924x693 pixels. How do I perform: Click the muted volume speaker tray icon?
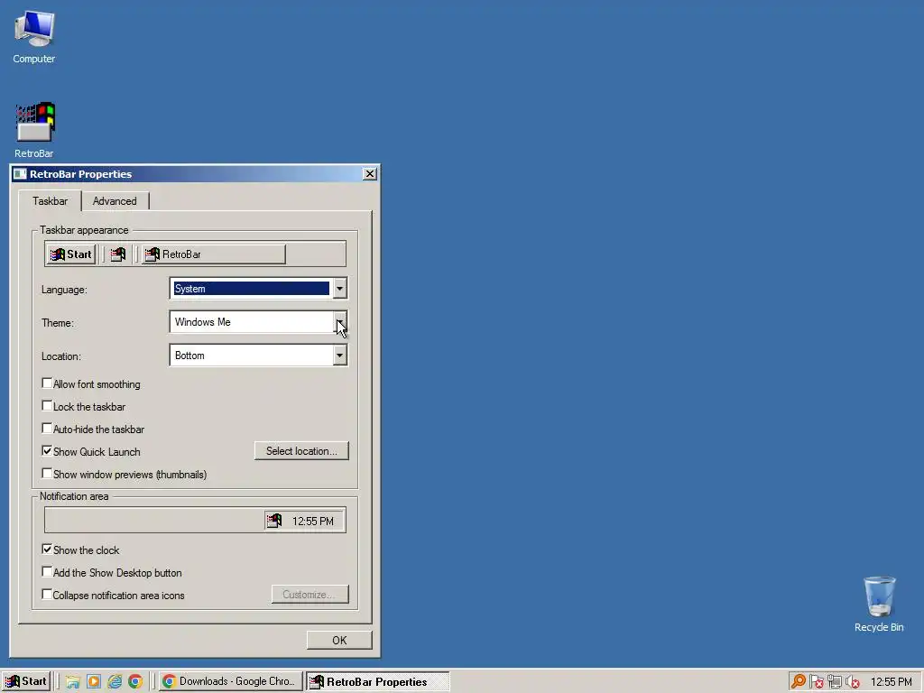[852, 682]
